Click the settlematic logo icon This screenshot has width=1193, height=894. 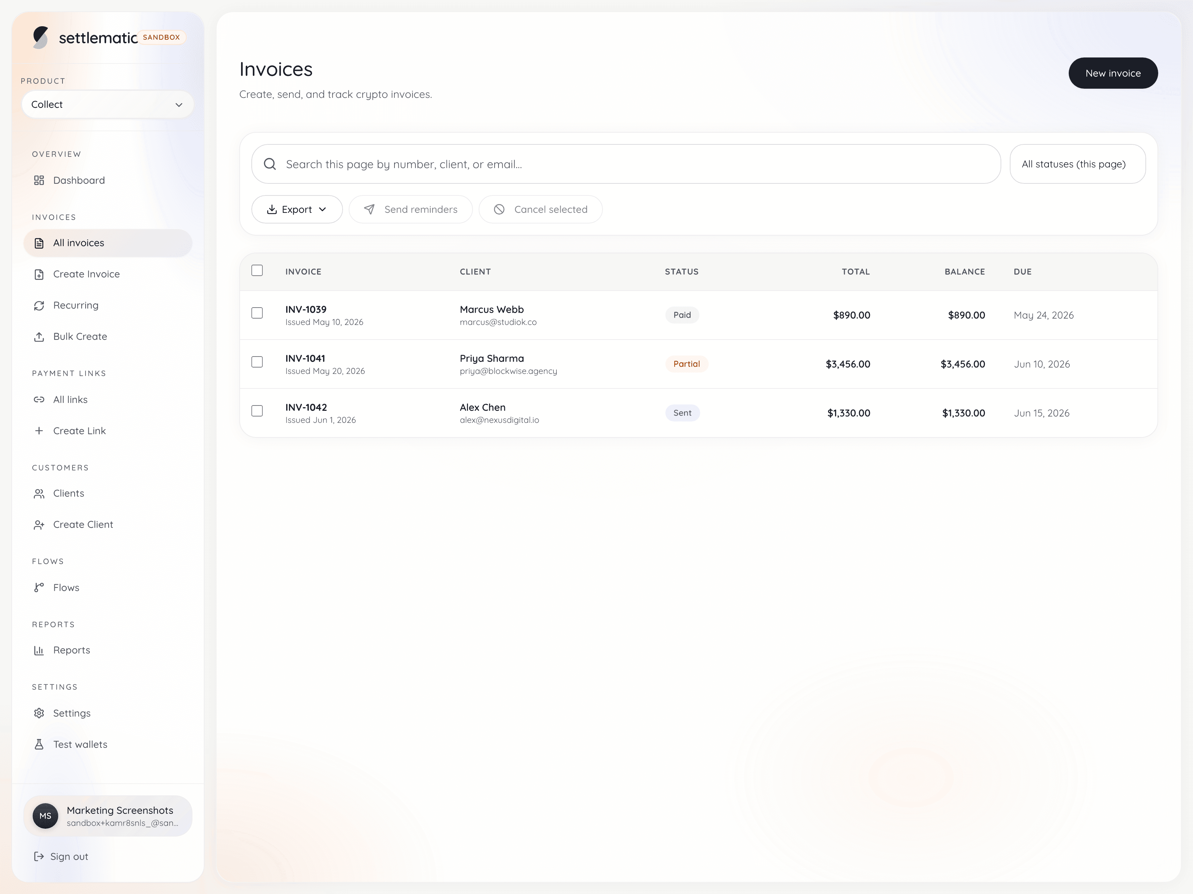tap(40, 37)
